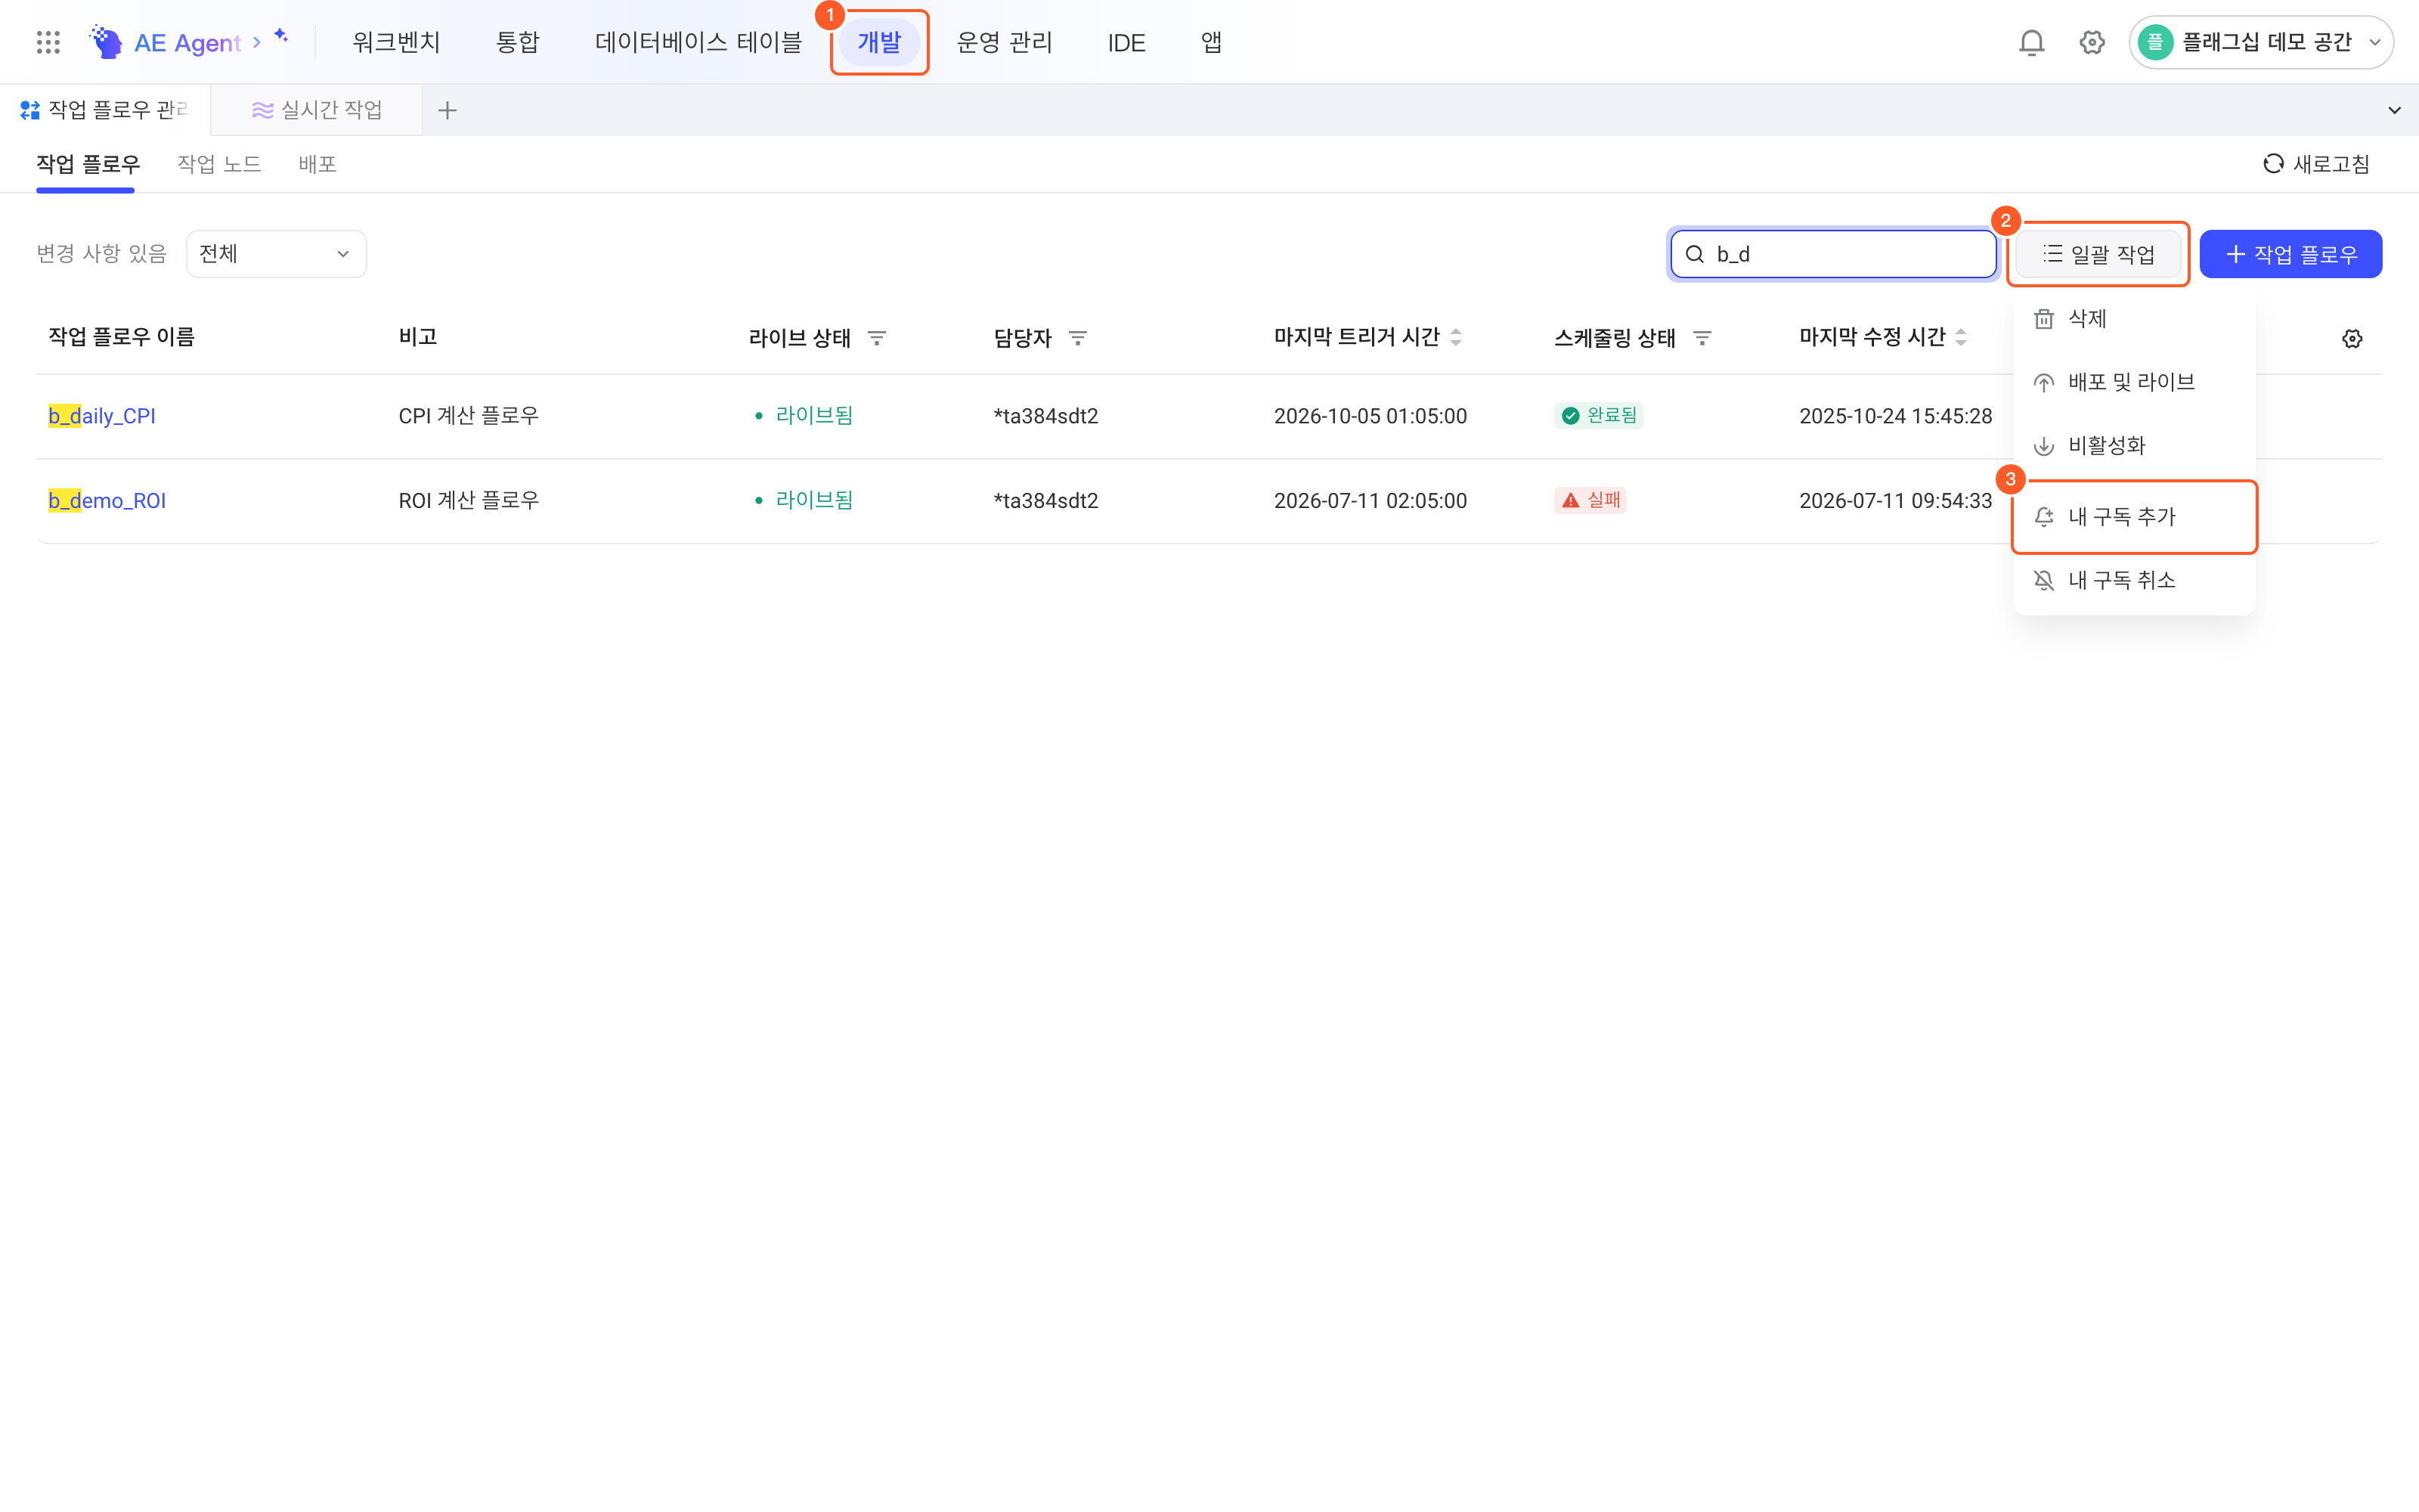Click the 새로고침 refresh icon
This screenshot has width=2419, height=1512.
pos(2273,164)
